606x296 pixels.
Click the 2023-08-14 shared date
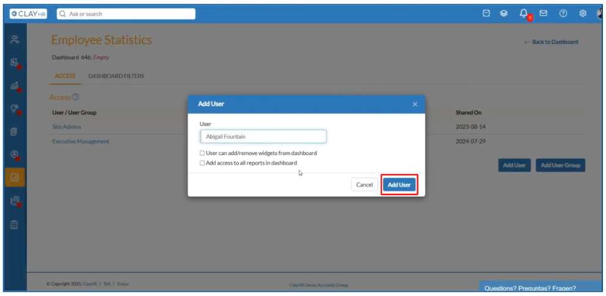(x=470, y=126)
